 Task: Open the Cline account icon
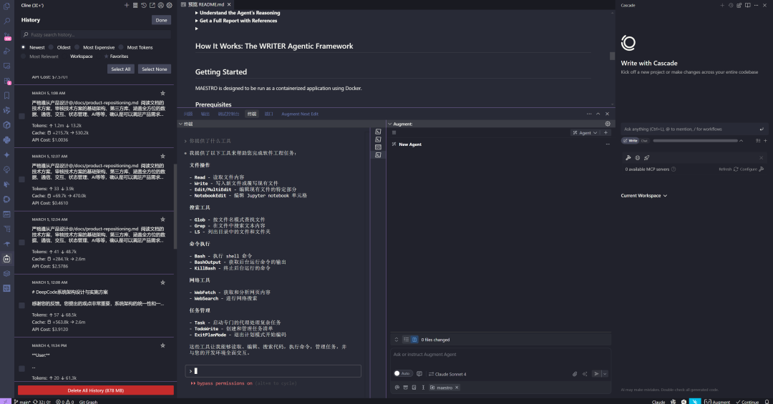tap(161, 6)
